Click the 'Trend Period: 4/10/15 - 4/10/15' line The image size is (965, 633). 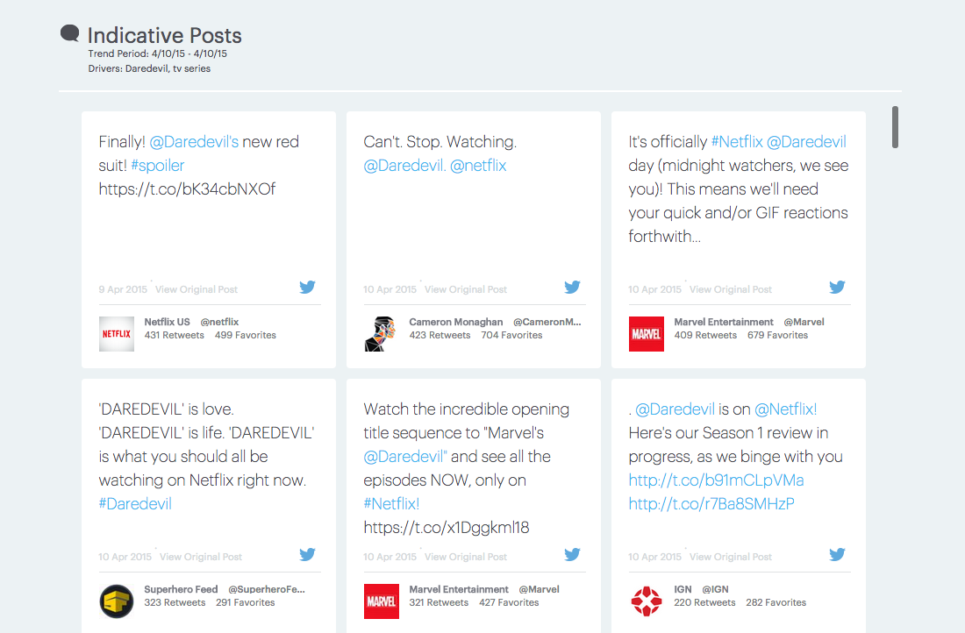point(158,53)
